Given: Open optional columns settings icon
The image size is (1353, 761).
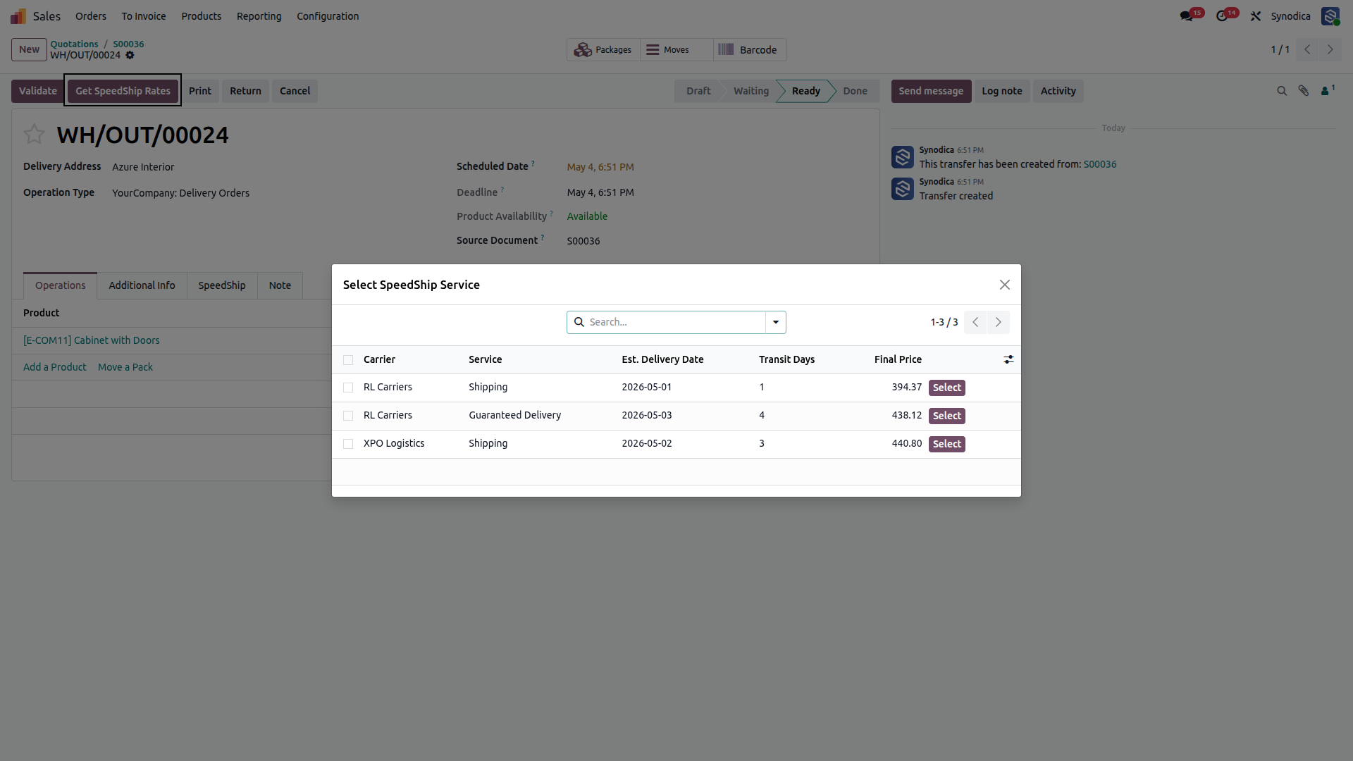Looking at the screenshot, I should pyautogui.click(x=1008, y=359).
